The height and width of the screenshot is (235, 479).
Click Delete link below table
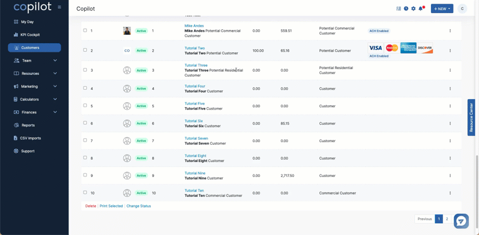click(x=90, y=206)
